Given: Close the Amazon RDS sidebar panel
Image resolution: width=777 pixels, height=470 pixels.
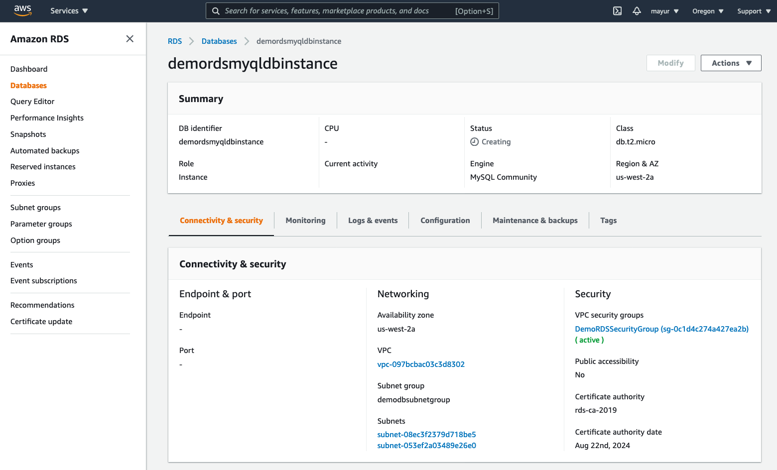Looking at the screenshot, I should (129, 39).
